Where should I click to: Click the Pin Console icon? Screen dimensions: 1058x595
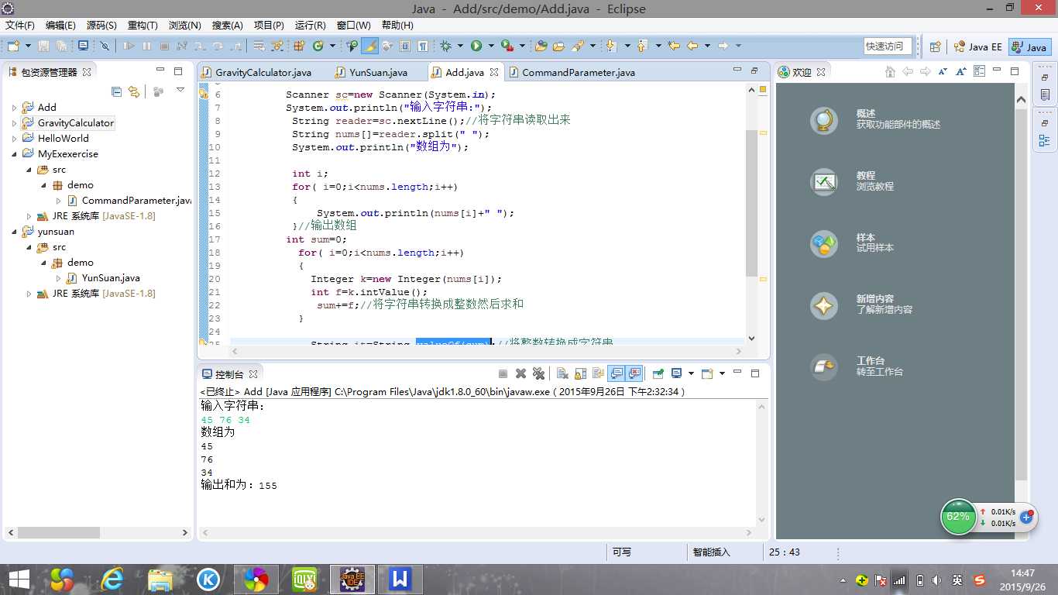coord(658,373)
